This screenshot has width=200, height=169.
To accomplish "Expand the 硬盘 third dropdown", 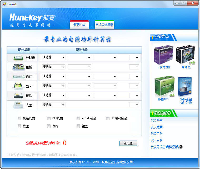I will pyautogui.click(x=105, y=95).
